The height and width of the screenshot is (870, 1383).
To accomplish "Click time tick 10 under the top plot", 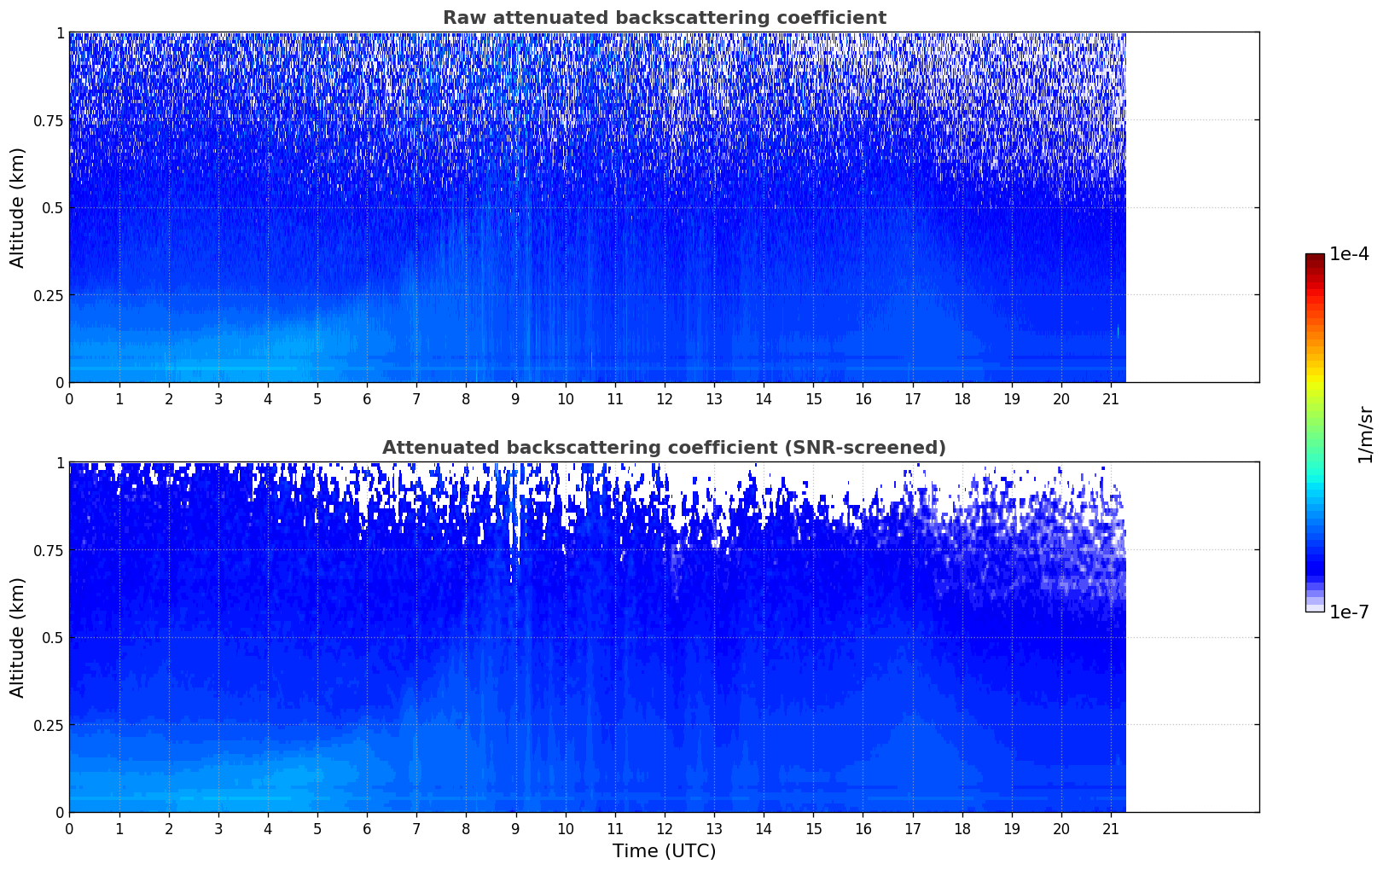I will 566,398.
